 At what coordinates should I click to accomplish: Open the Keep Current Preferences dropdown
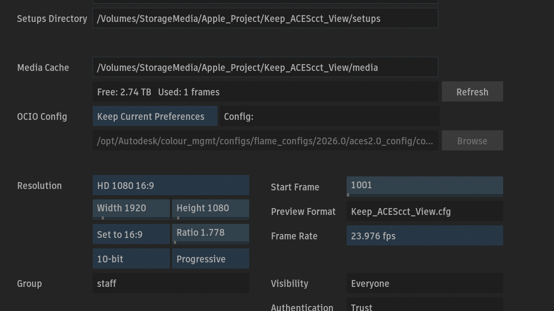click(155, 116)
